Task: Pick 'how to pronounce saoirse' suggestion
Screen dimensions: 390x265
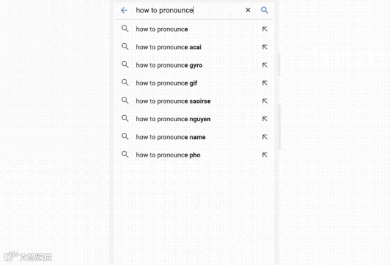Action: [173, 101]
